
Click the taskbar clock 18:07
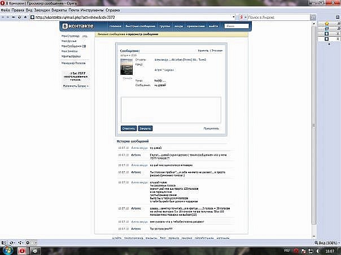(x=330, y=251)
